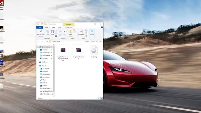Switch to the Home ribbon tab
Screen dimensions: 201x113
(46, 27)
